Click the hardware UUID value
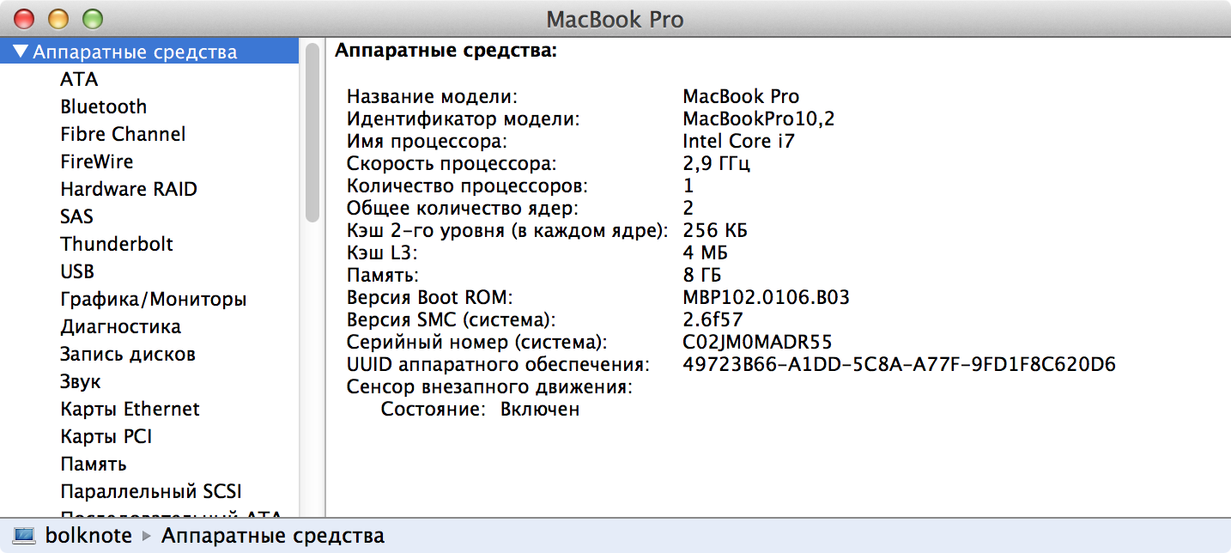1231x553 pixels. 899,364
